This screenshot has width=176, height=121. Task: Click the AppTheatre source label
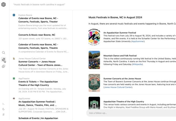coord(24,79)
